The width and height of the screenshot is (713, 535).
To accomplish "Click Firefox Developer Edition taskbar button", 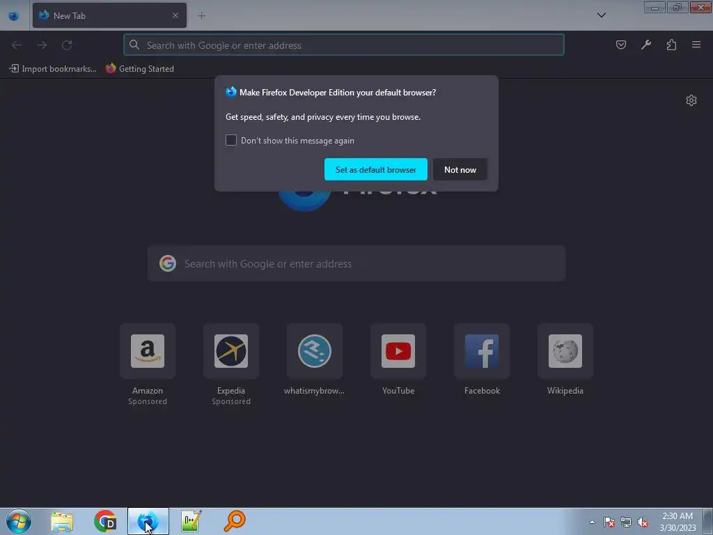I will (148, 521).
